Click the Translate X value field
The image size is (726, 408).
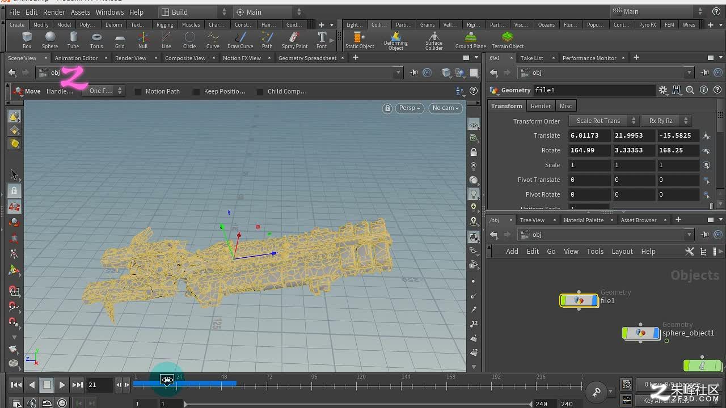589,135
